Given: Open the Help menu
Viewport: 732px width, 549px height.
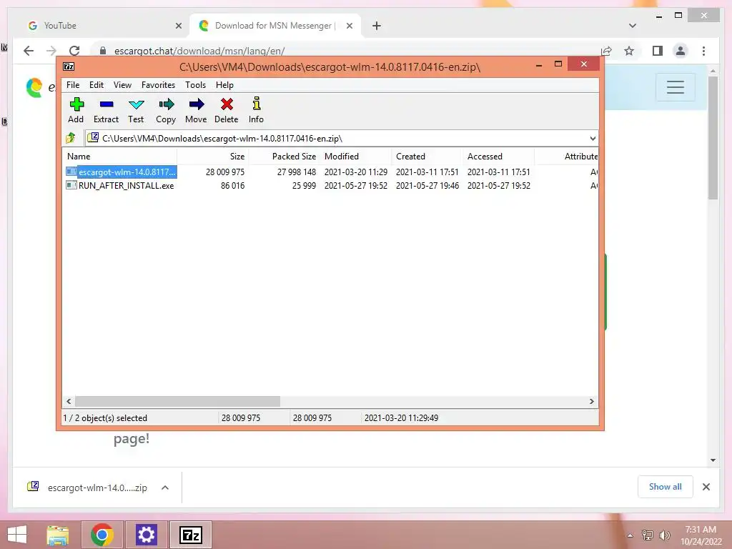Looking at the screenshot, I should (x=224, y=85).
